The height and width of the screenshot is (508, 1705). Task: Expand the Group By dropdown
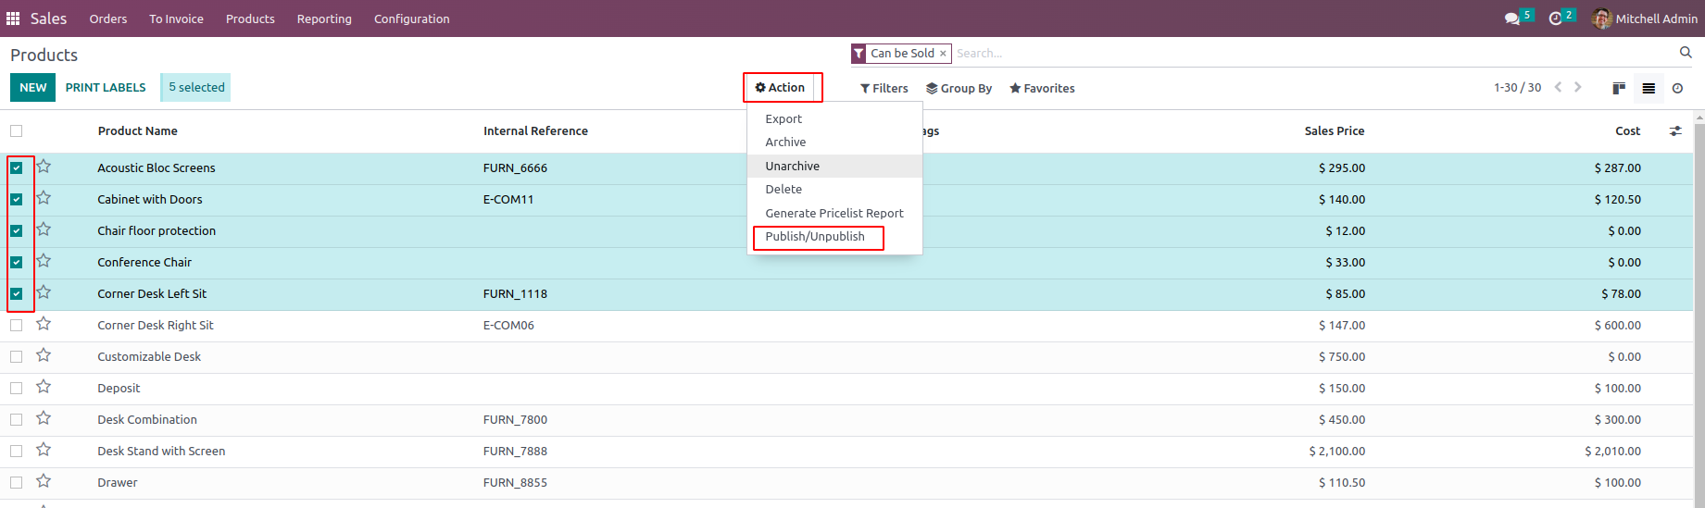[959, 88]
